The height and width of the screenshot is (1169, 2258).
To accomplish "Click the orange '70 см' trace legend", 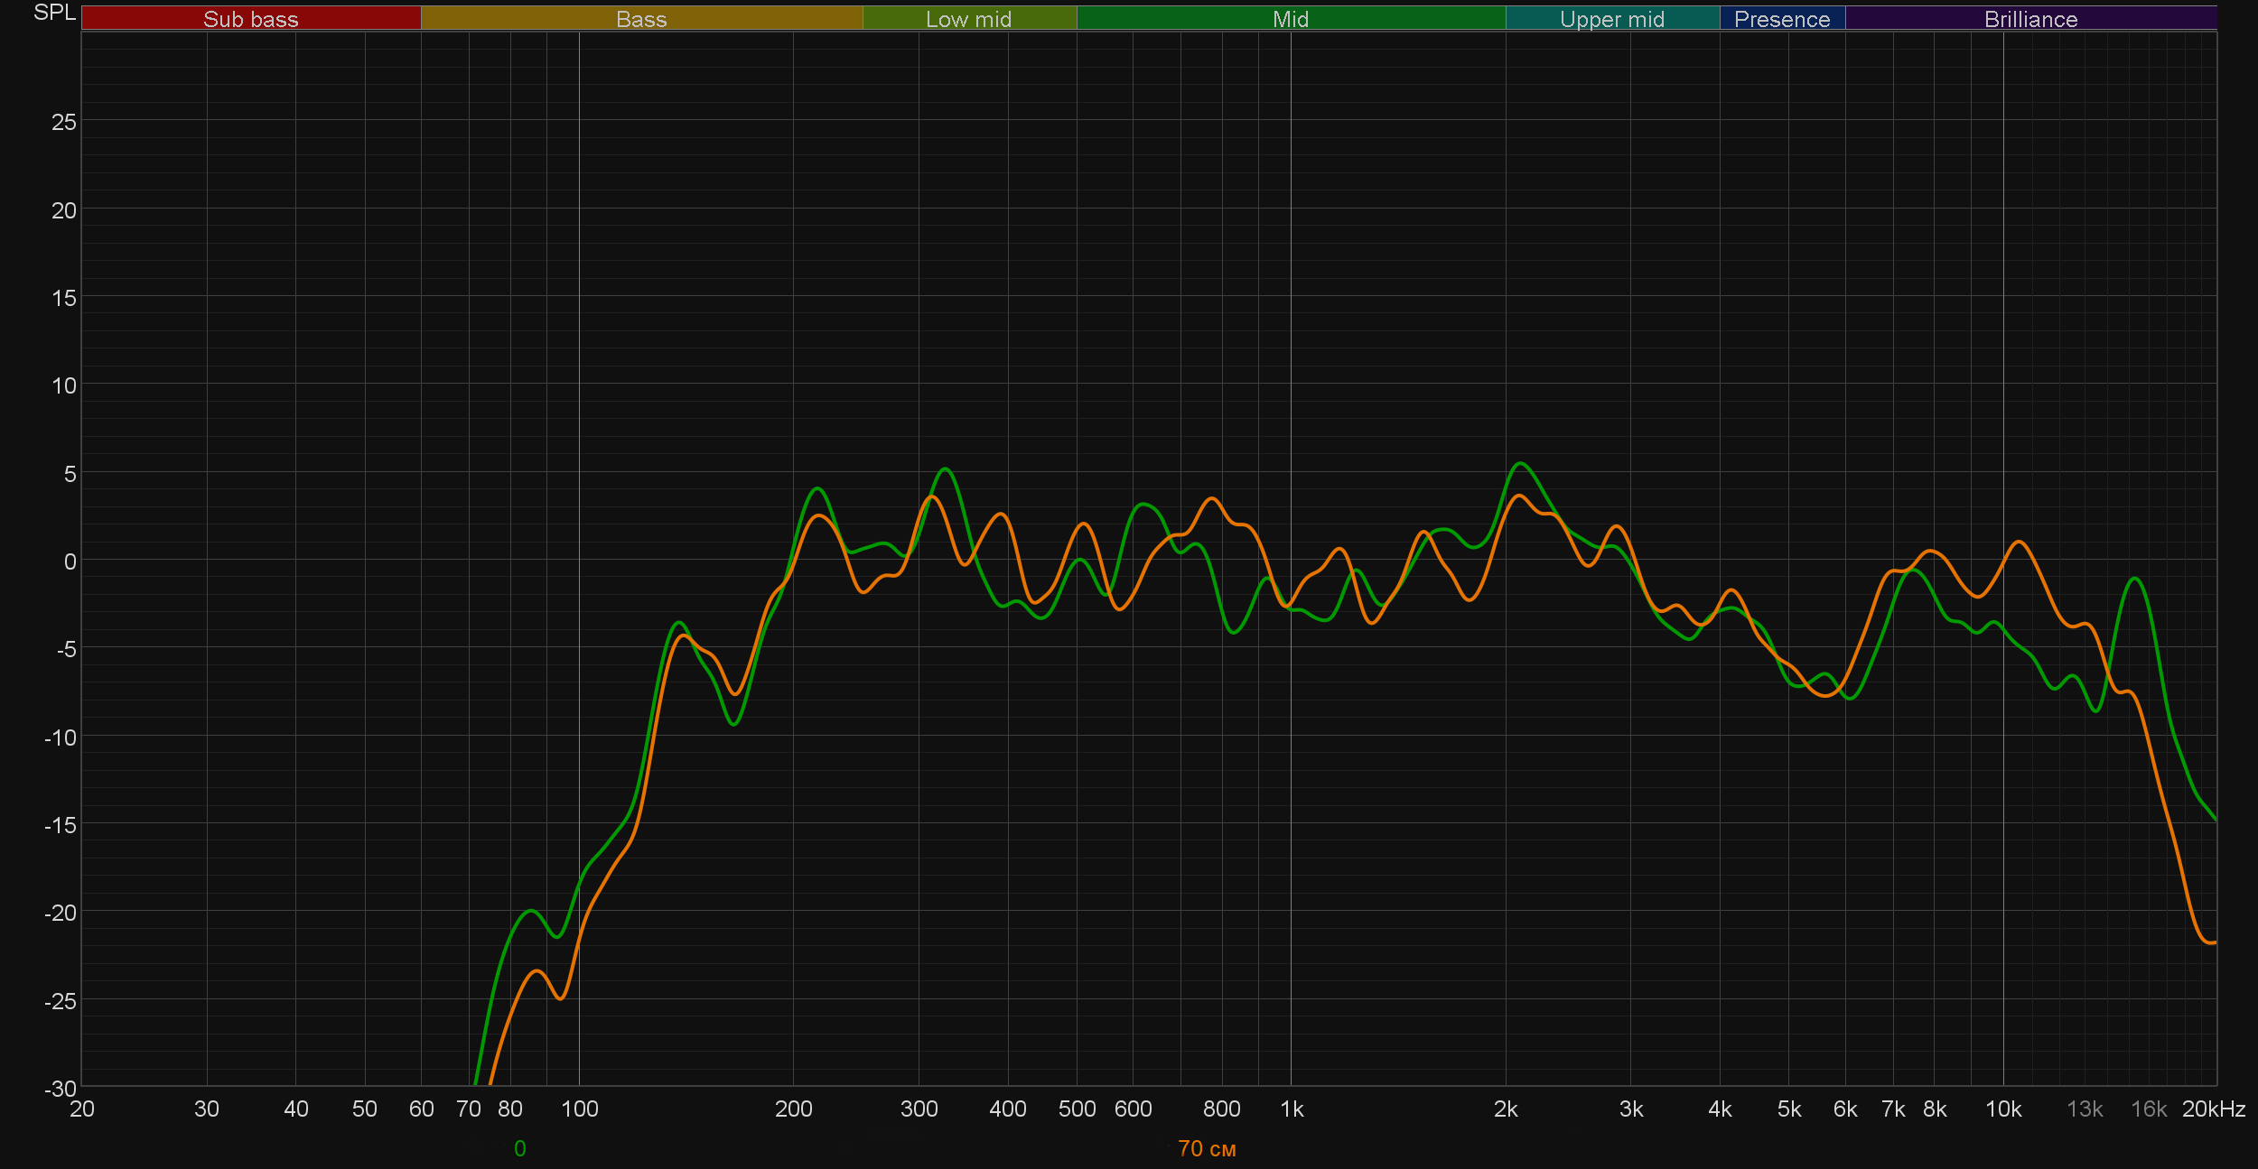I will pyautogui.click(x=1207, y=1148).
